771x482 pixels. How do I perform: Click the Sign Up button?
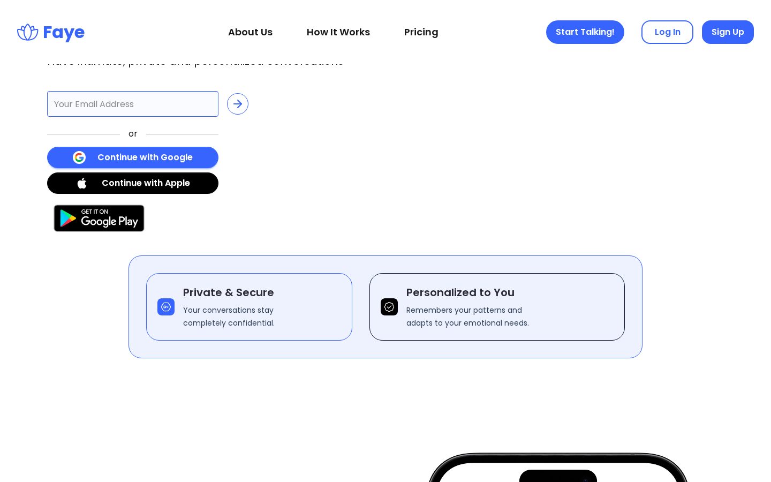point(728,32)
